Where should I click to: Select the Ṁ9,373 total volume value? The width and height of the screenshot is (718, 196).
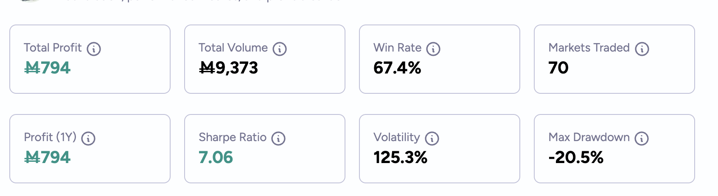click(x=229, y=68)
